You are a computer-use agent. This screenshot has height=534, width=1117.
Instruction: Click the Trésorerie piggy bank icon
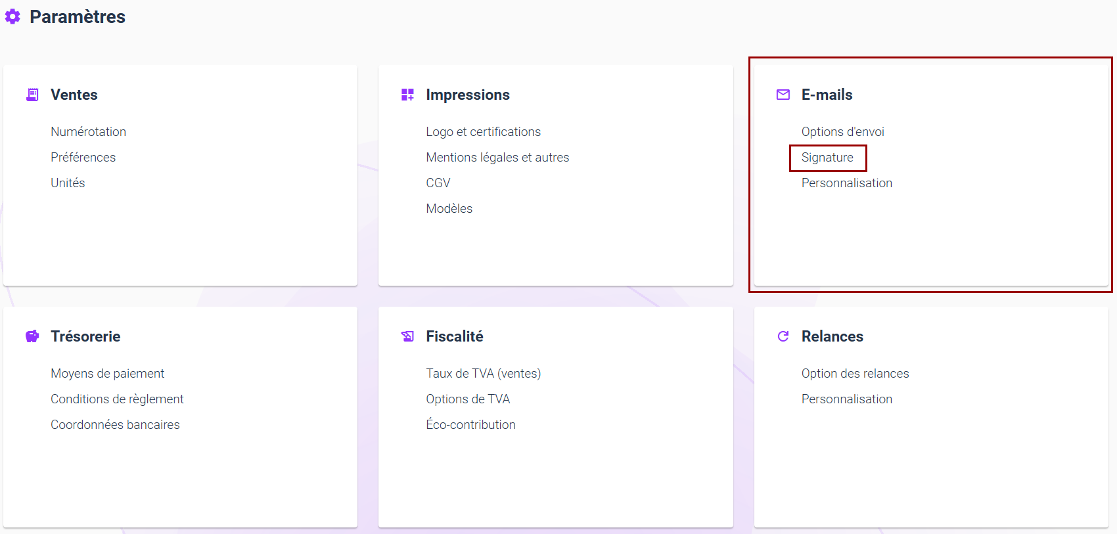pyautogui.click(x=32, y=336)
